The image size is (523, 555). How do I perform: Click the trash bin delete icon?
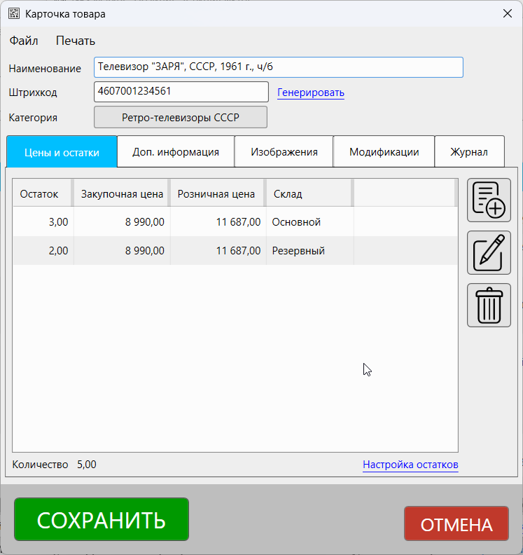pyautogui.click(x=489, y=305)
